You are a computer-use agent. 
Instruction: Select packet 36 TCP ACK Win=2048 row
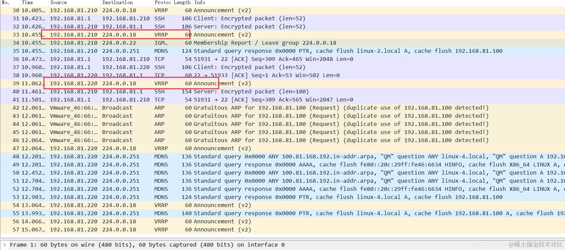pos(282,59)
